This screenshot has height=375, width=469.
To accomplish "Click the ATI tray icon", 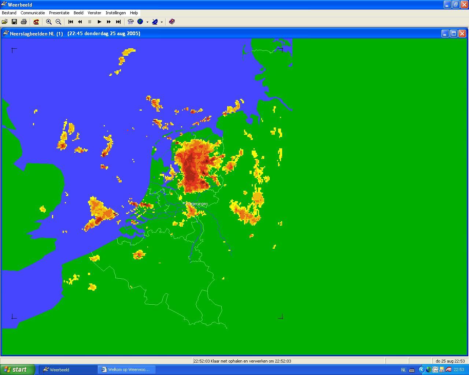I will pos(448,370).
